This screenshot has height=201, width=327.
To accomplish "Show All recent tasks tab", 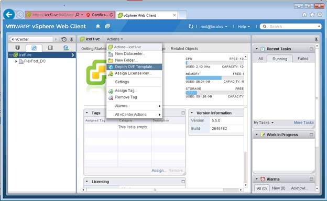I will pos(260,59).
